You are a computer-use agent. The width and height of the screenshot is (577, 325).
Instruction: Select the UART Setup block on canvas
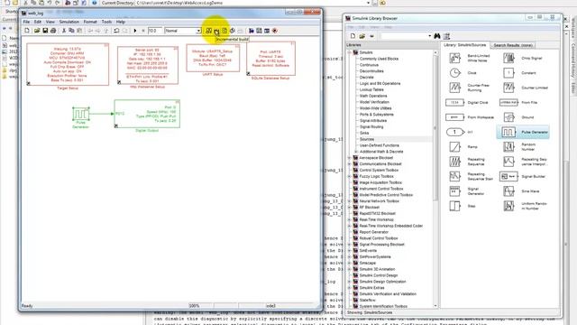(213, 58)
